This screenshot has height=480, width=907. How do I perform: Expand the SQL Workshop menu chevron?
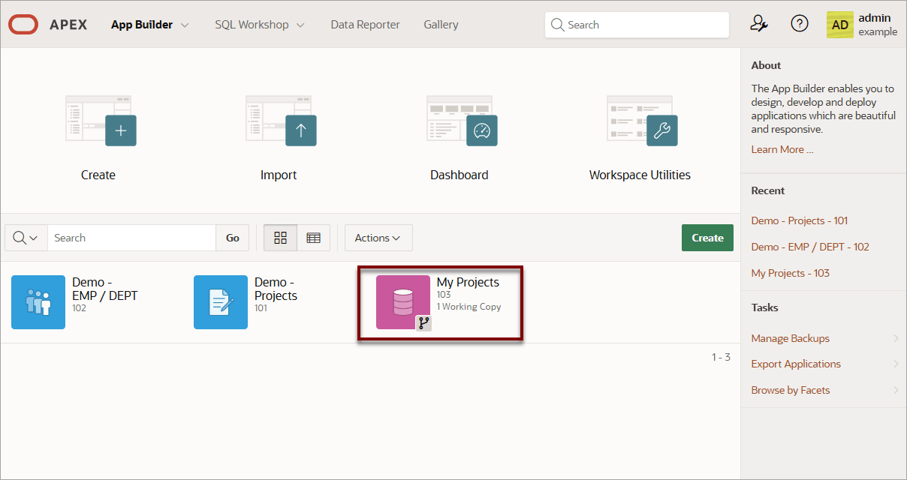(301, 25)
